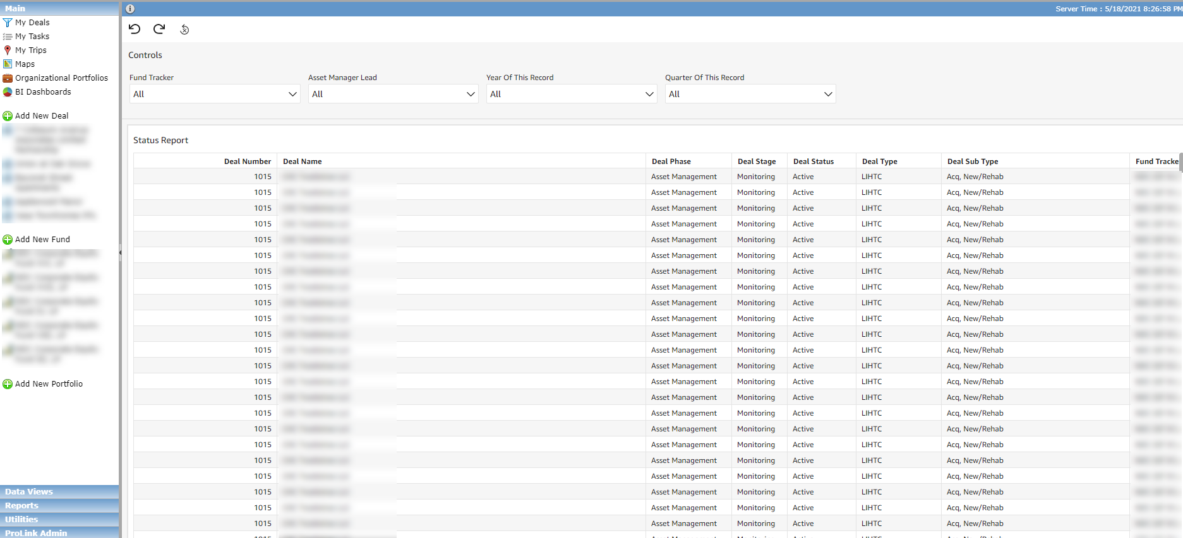Click green plus icon beside Add New Deal
Image resolution: width=1183 pixels, height=538 pixels.
click(x=8, y=116)
